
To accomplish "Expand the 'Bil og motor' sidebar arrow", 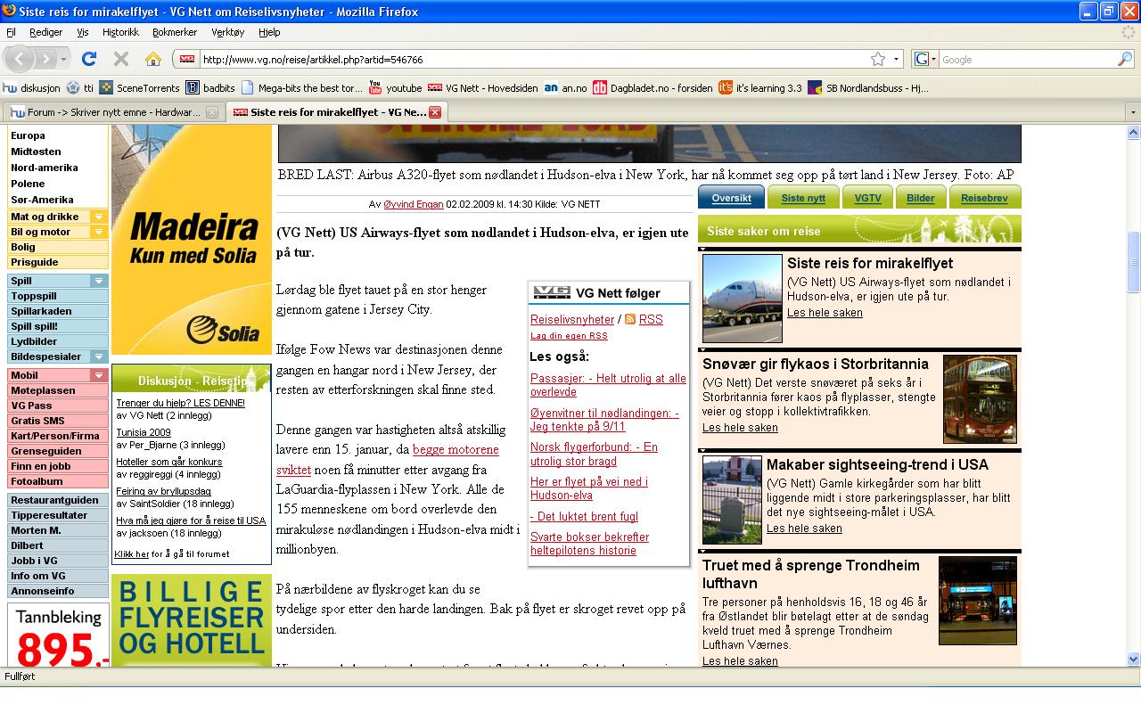I will tap(99, 232).
